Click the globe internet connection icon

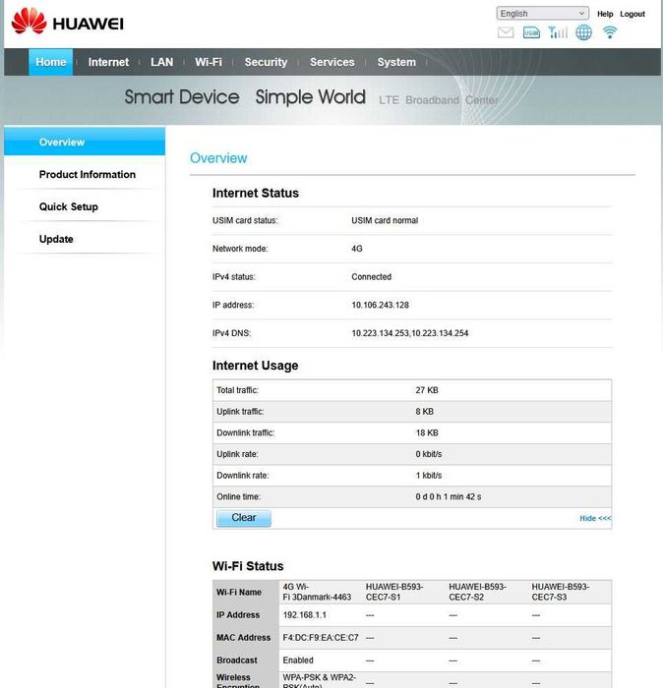coord(583,32)
